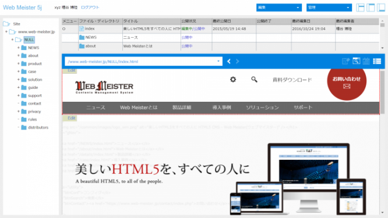Click the search magnifier on the web page
The height and width of the screenshot is (218, 388).
254,79
